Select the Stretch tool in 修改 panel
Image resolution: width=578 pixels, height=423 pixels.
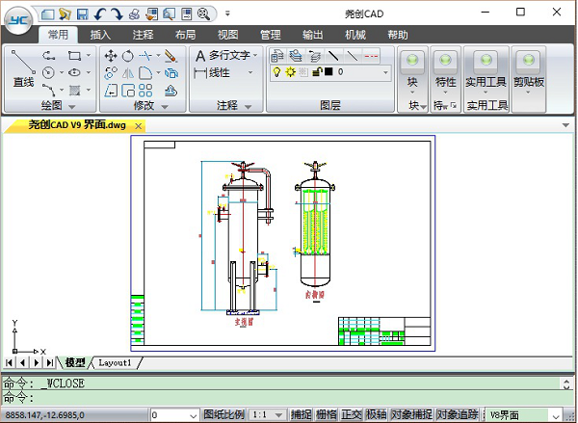(111, 91)
